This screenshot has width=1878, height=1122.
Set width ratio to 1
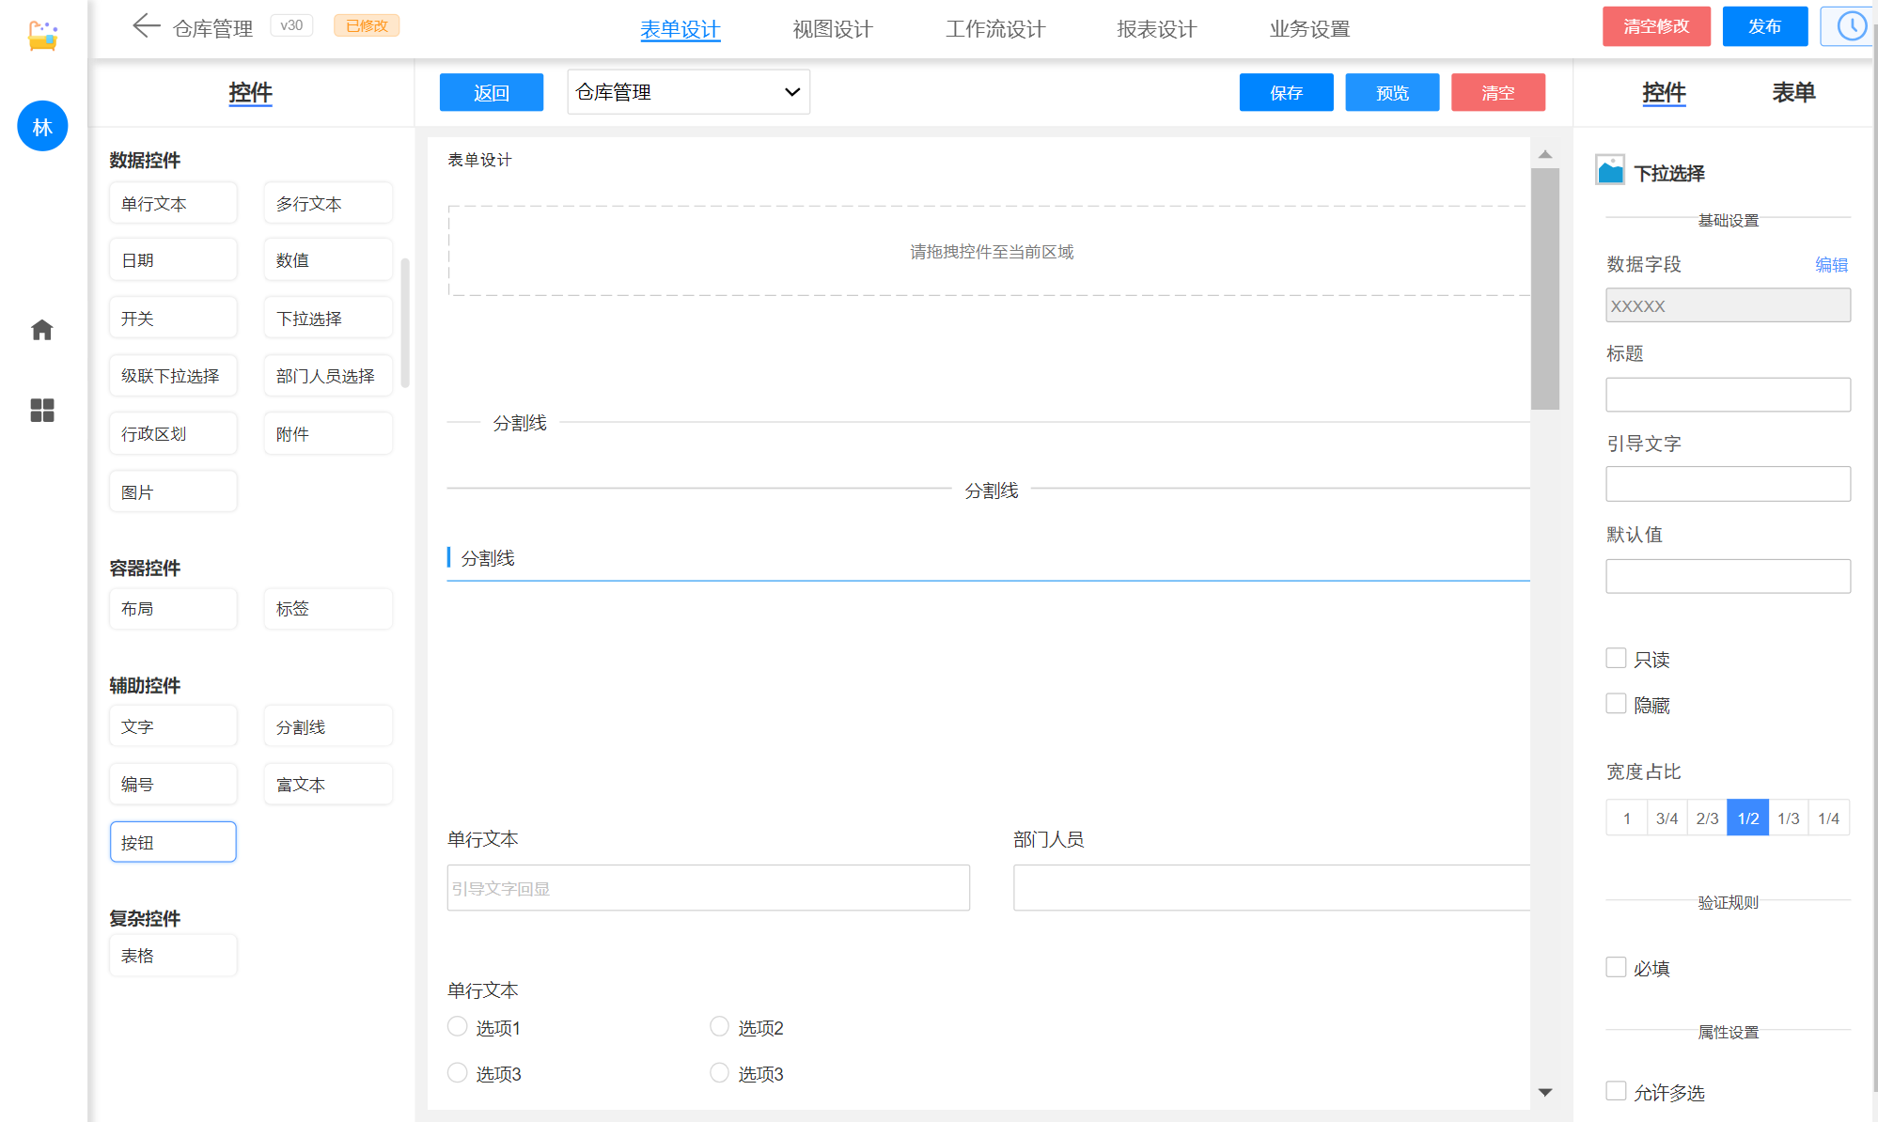tap(1626, 818)
